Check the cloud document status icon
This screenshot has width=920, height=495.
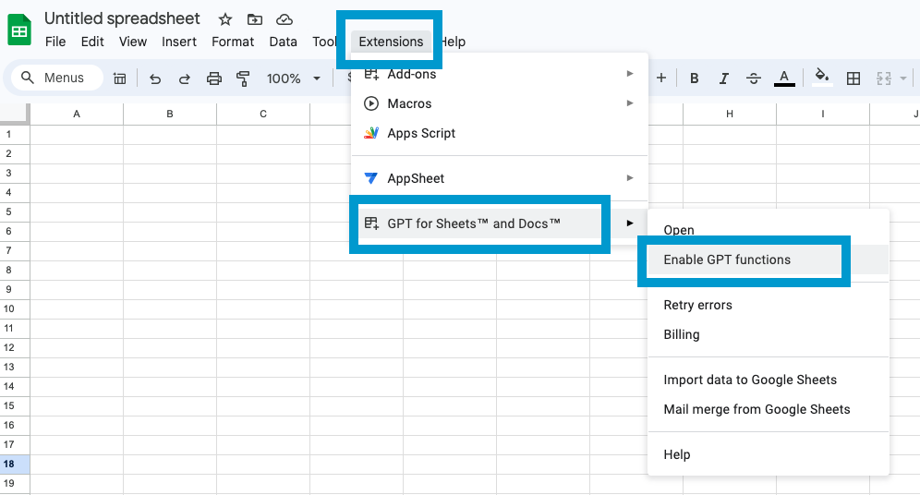[284, 19]
